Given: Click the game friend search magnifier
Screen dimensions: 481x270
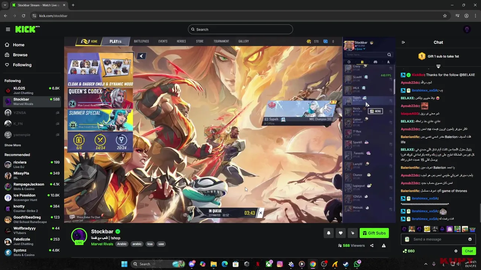Looking at the screenshot, I should 389,55.
